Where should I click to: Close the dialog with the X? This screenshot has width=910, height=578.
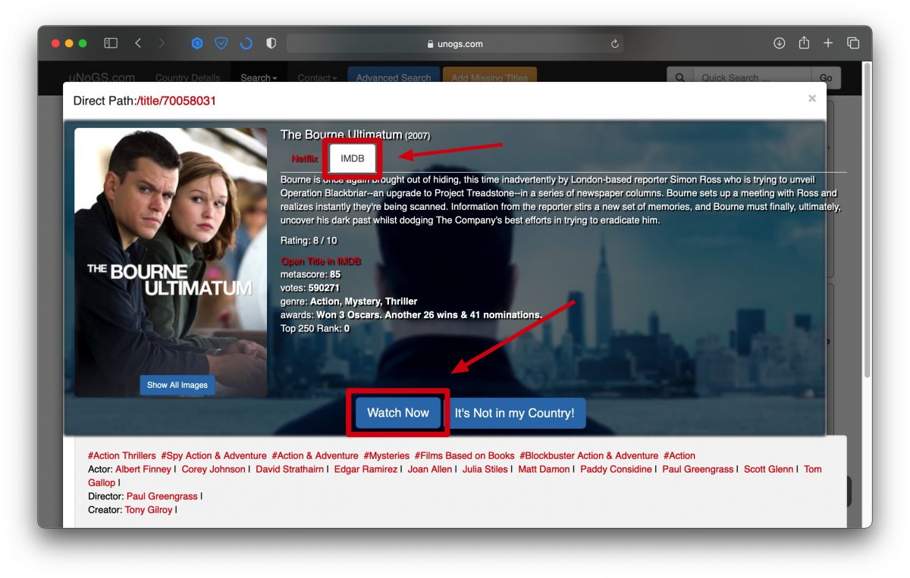point(812,98)
